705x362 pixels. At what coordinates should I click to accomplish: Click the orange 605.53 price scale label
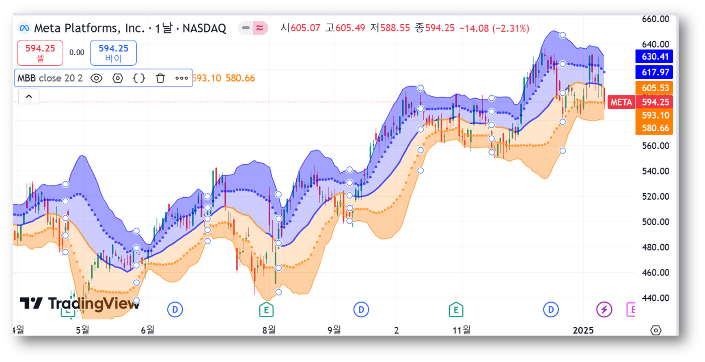654,88
